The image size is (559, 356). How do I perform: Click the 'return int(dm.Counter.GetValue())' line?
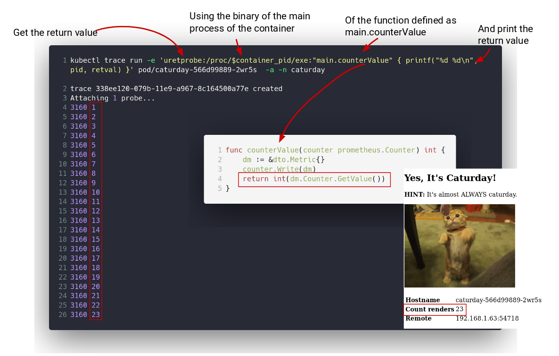(314, 179)
